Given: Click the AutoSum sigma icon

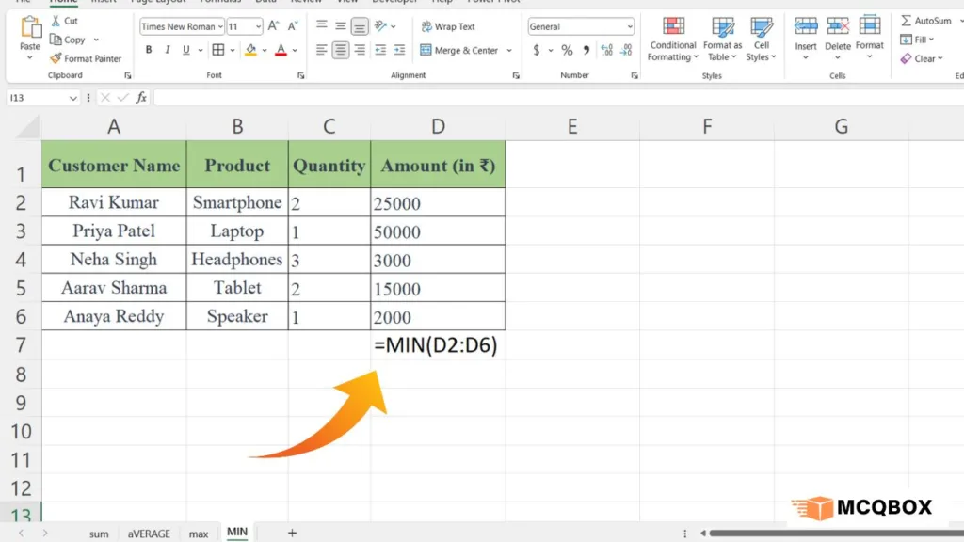Looking at the screenshot, I should (907, 21).
